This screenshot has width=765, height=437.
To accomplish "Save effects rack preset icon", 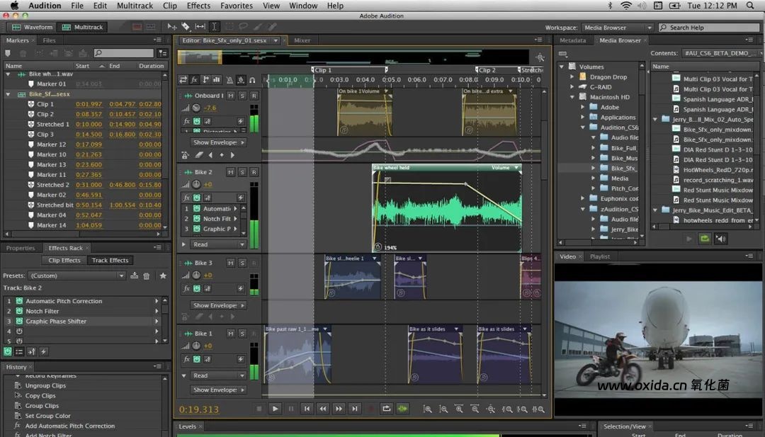I will pos(134,276).
